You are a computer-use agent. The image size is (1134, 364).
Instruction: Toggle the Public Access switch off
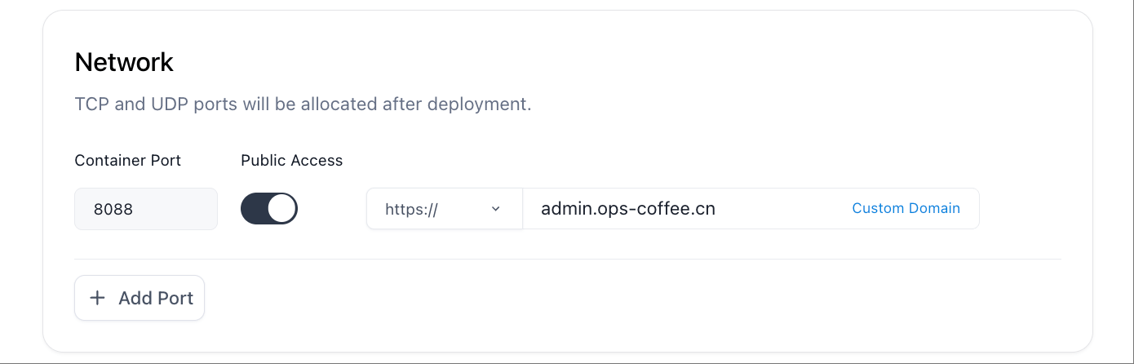point(269,209)
